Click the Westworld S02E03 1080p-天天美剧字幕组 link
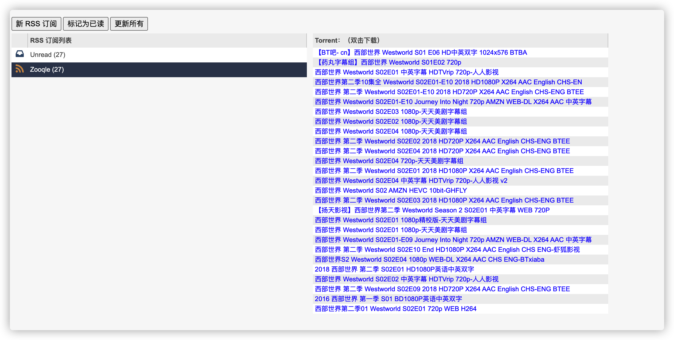This screenshot has width=674, height=340. tap(391, 112)
